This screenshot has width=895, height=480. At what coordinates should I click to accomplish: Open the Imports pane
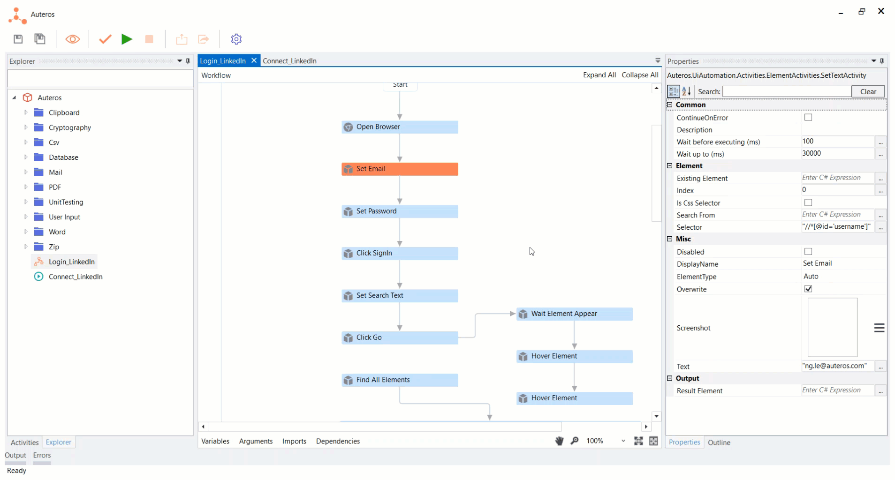click(294, 441)
